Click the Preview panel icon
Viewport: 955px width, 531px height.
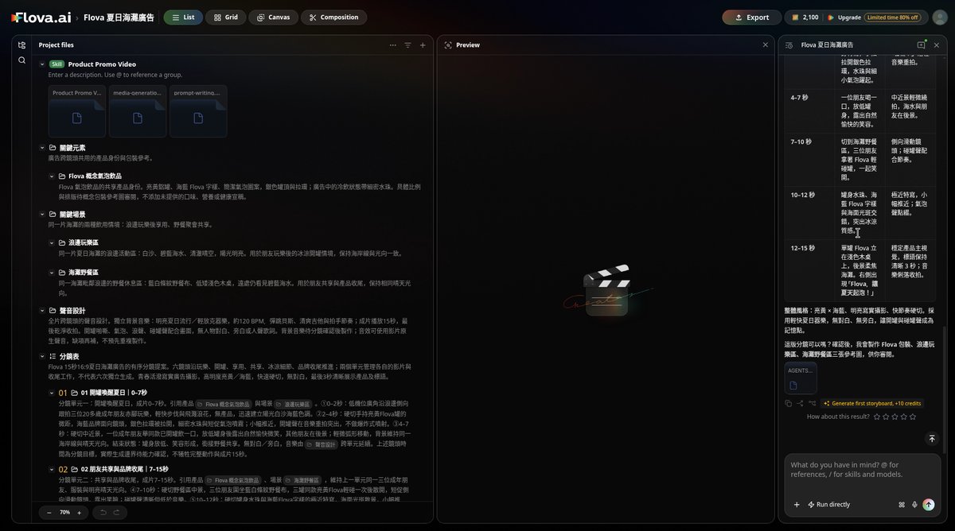pyautogui.click(x=448, y=45)
